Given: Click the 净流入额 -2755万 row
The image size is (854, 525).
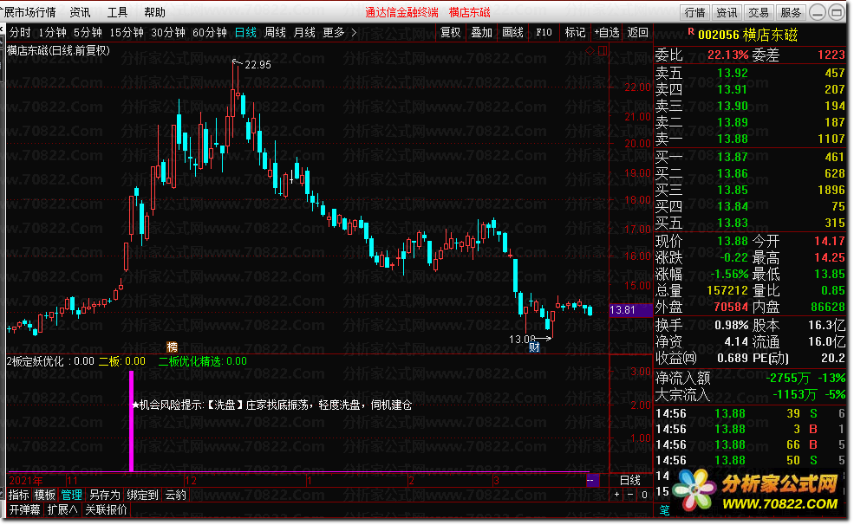Looking at the screenshot, I should (x=750, y=378).
